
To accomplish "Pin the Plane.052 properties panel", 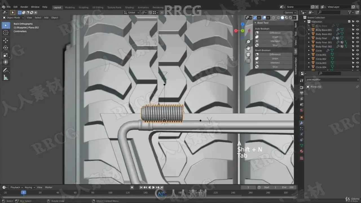I will (357, 87).
